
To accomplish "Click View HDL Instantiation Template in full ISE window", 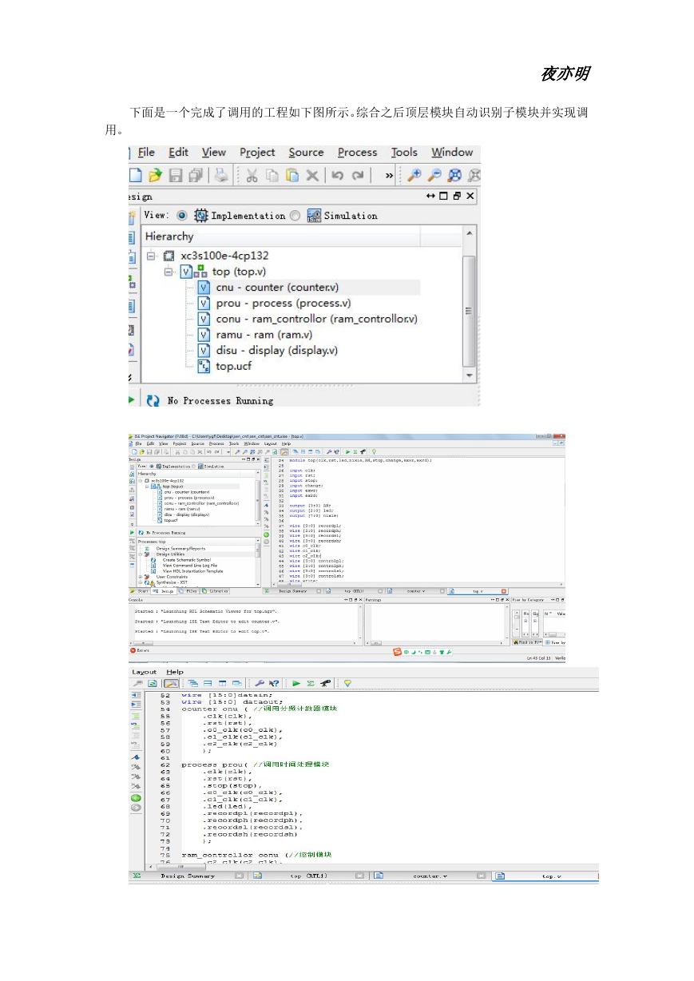I will point(192,571).
